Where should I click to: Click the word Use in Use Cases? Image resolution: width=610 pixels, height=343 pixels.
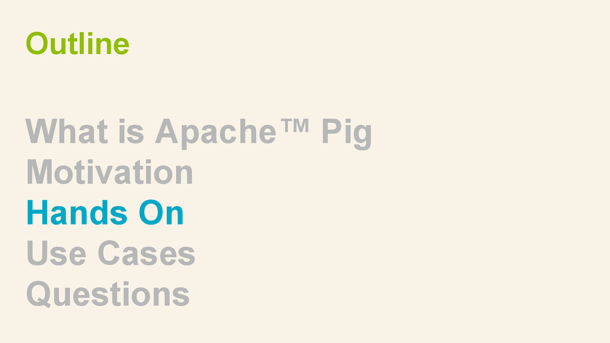coord(56,252)
